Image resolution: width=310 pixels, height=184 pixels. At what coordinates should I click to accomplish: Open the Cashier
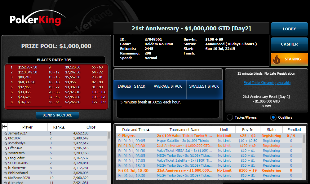coord(290,44)
